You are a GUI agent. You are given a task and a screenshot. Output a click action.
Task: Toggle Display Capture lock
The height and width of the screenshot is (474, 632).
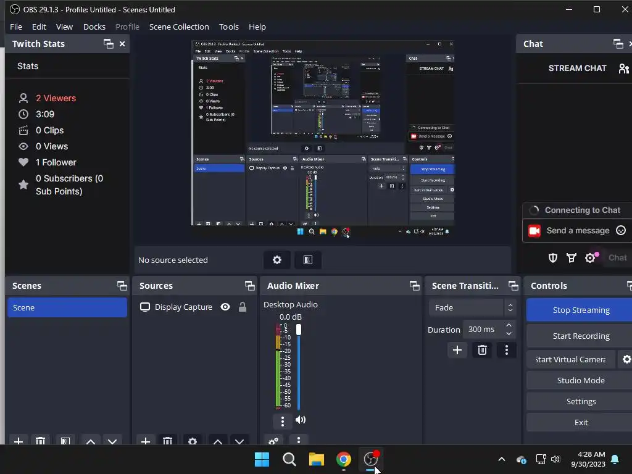coord(242,307)
